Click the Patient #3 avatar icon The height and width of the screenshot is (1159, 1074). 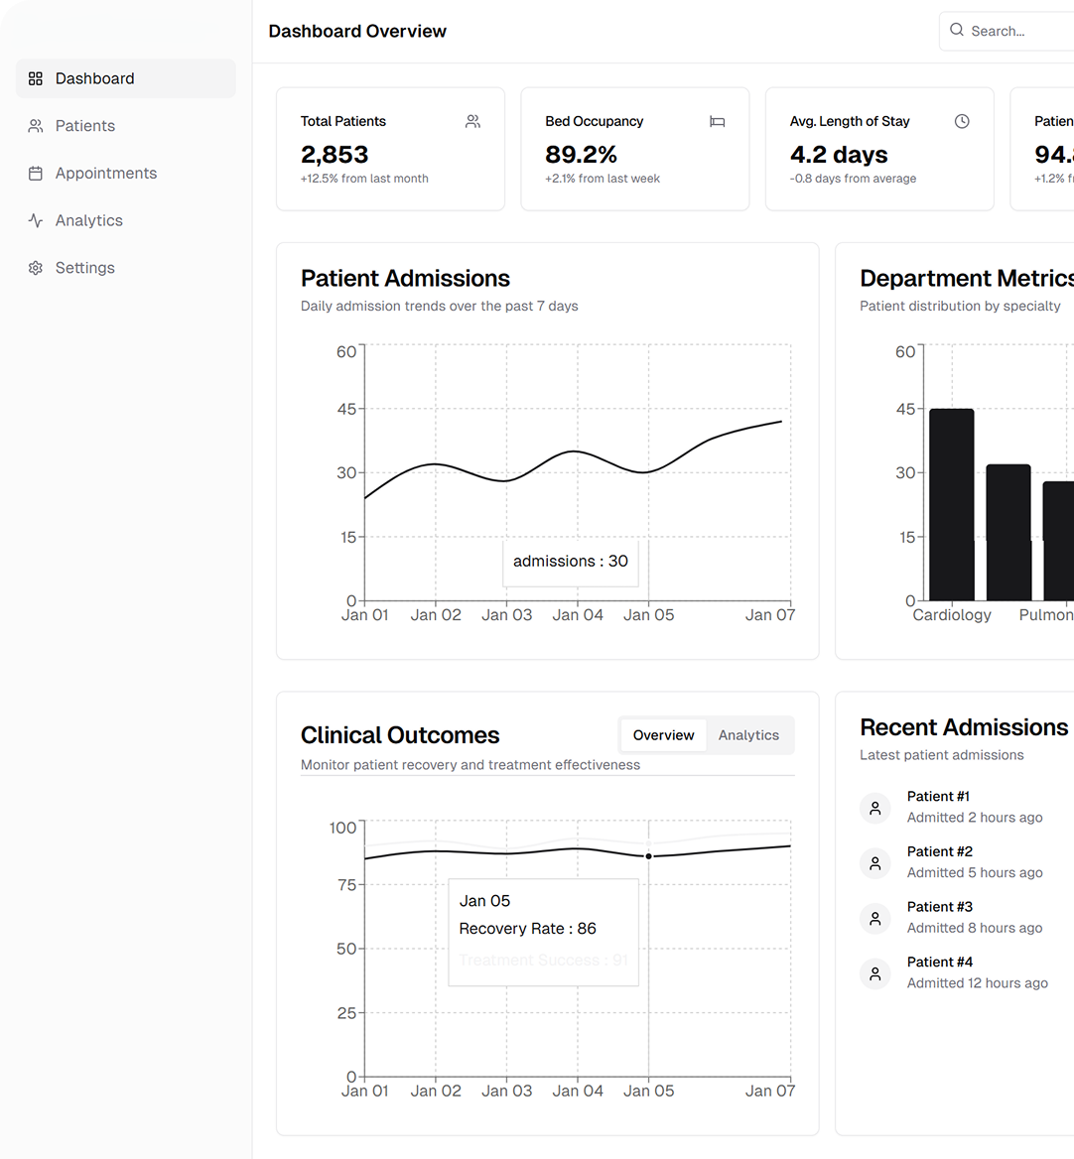click(x=874, y=918)
